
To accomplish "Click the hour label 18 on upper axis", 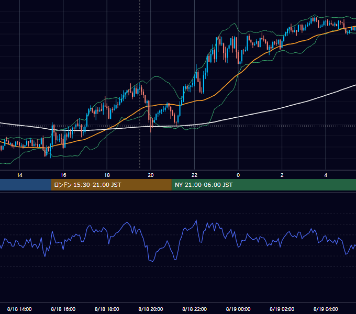I will (x=107, y=175).
